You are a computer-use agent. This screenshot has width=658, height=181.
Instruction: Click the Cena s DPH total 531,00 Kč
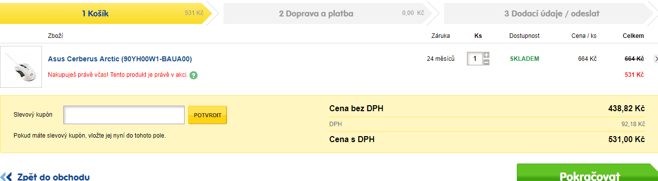pos(627,139)
